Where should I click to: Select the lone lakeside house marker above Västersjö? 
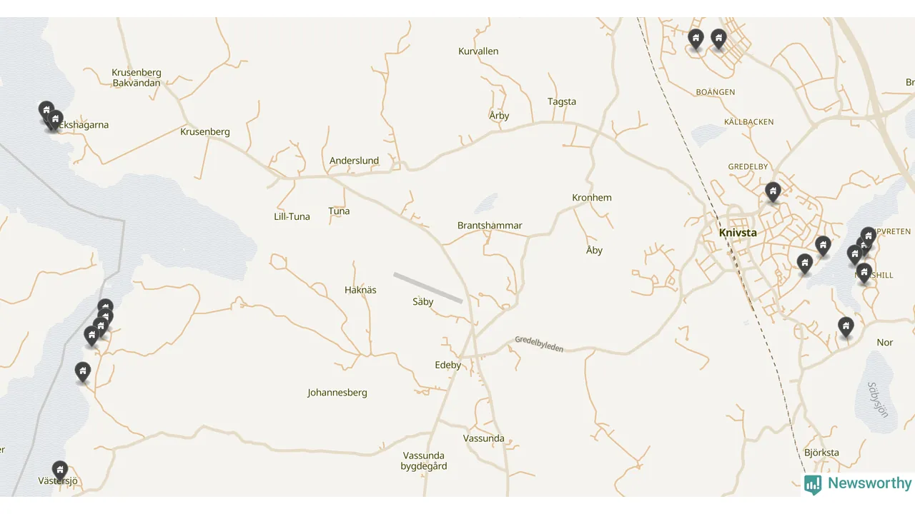(83, 372)
